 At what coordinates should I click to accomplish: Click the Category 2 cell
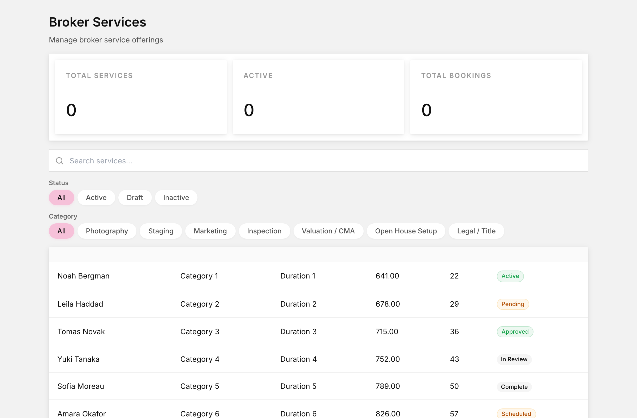(200, 304)
